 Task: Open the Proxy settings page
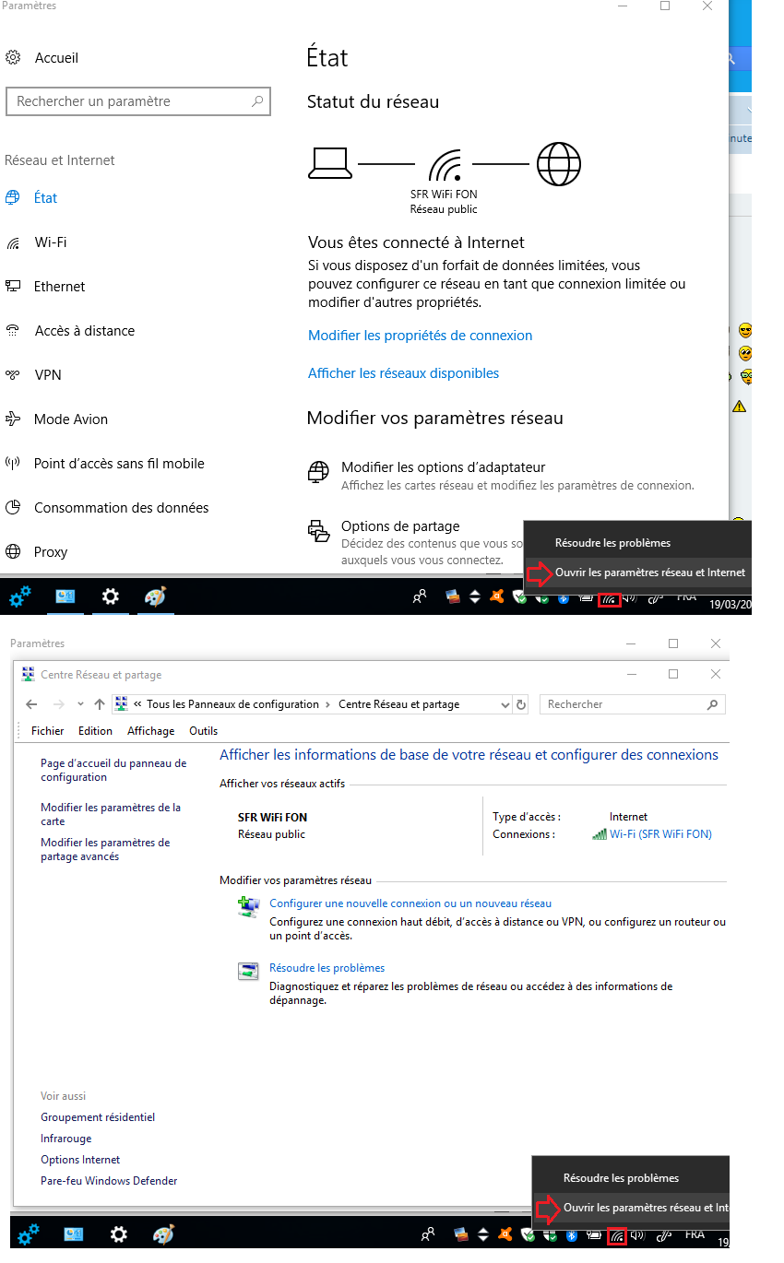[x=51, y=552]
